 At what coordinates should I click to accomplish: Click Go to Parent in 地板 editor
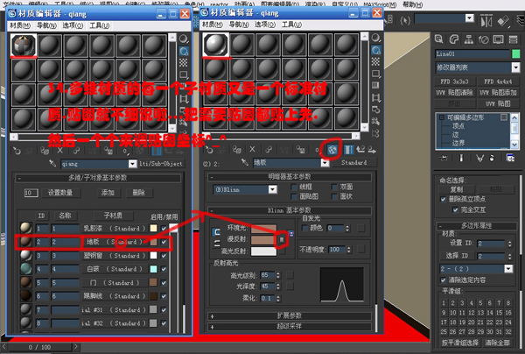(x=360, y=150)
